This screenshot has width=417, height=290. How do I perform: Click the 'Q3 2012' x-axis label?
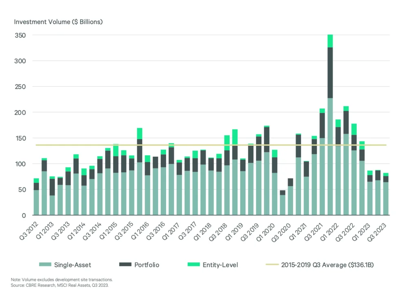29,232
